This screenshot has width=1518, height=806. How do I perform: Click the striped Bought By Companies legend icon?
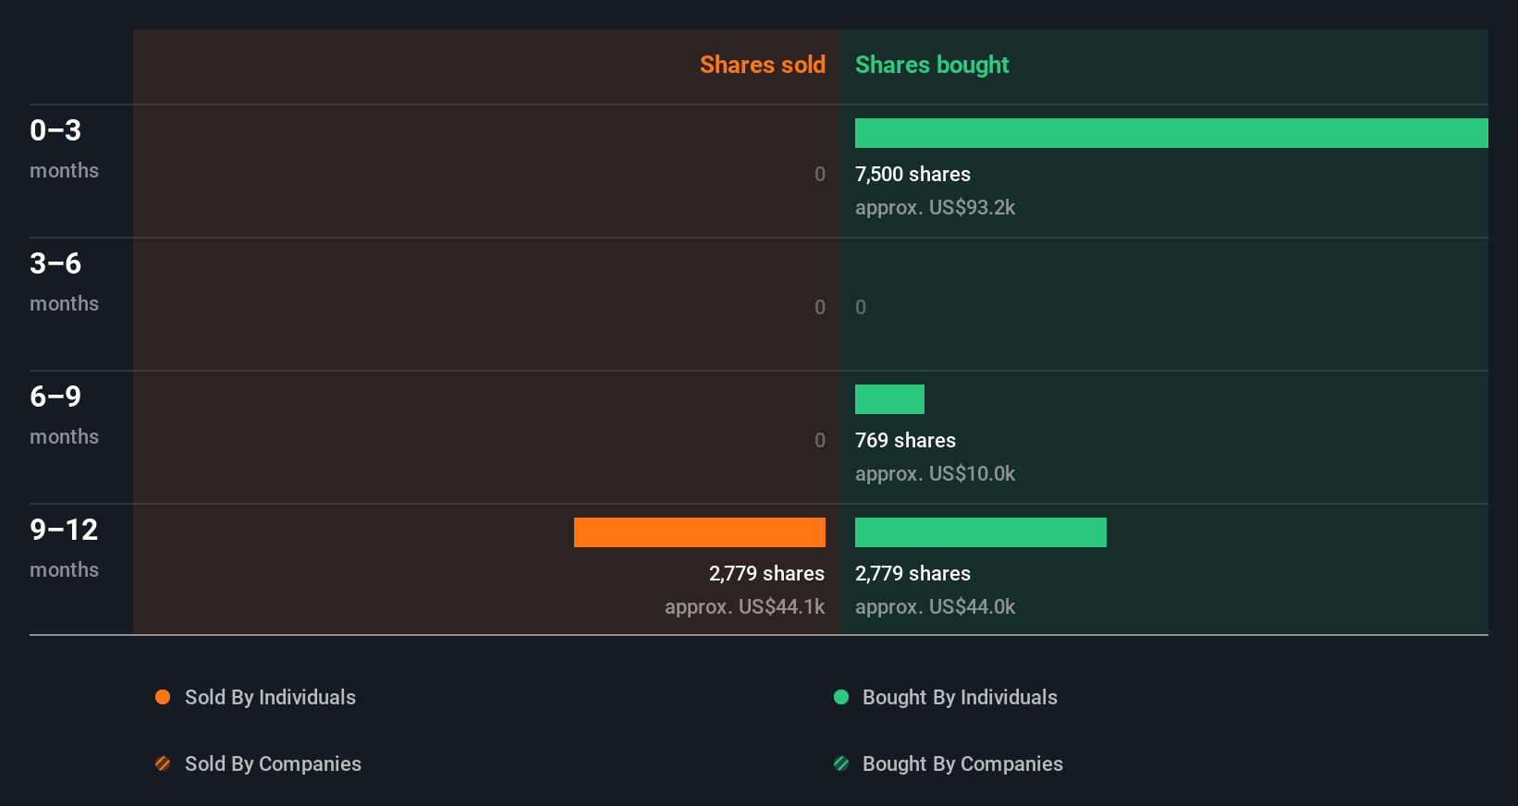841,763
